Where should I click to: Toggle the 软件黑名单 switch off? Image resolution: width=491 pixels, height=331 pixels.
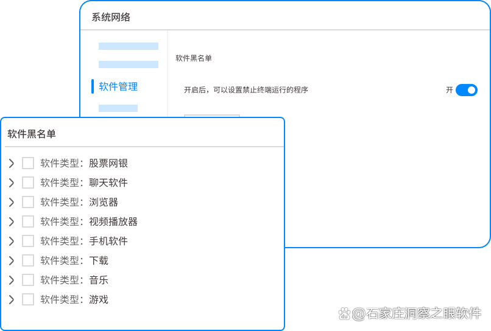466,90
